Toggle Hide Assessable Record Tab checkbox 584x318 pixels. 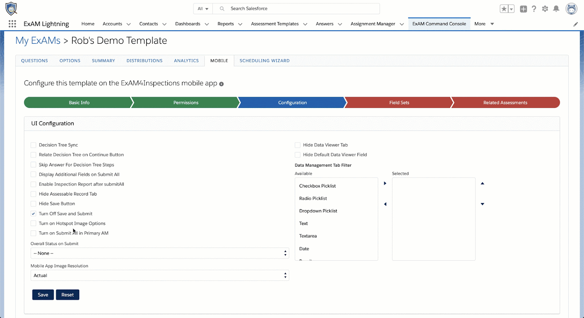(x=34, y=194)
